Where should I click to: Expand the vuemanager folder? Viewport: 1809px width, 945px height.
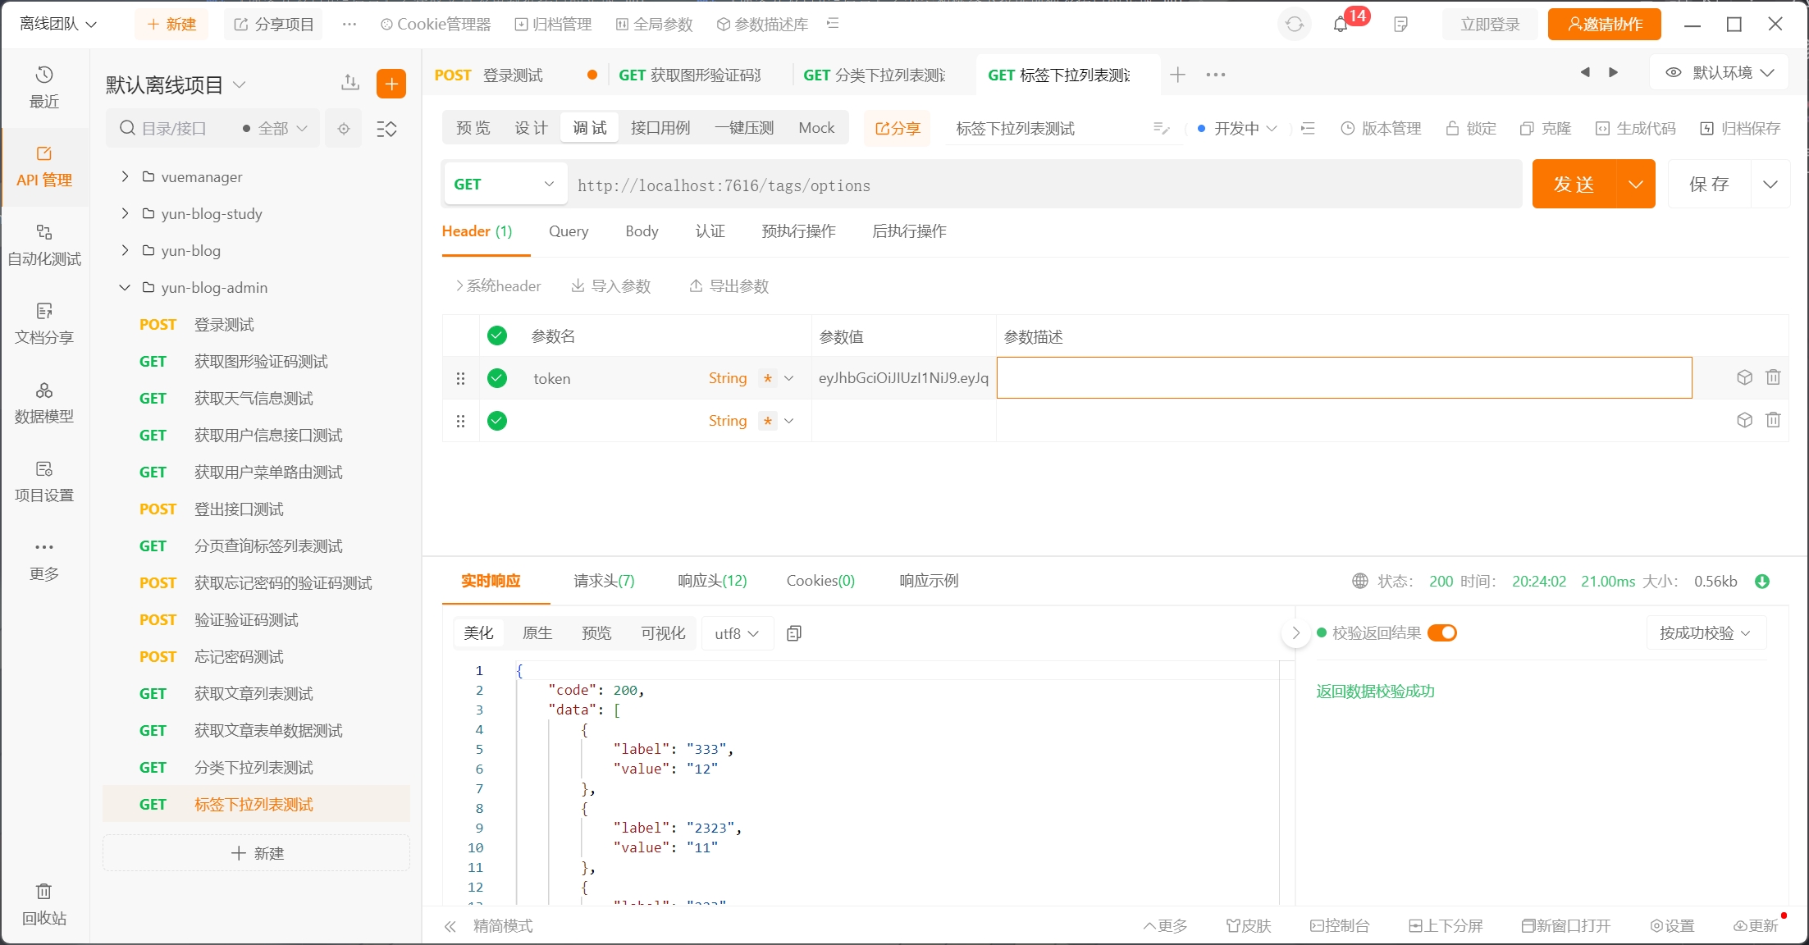tap(125, 176)
